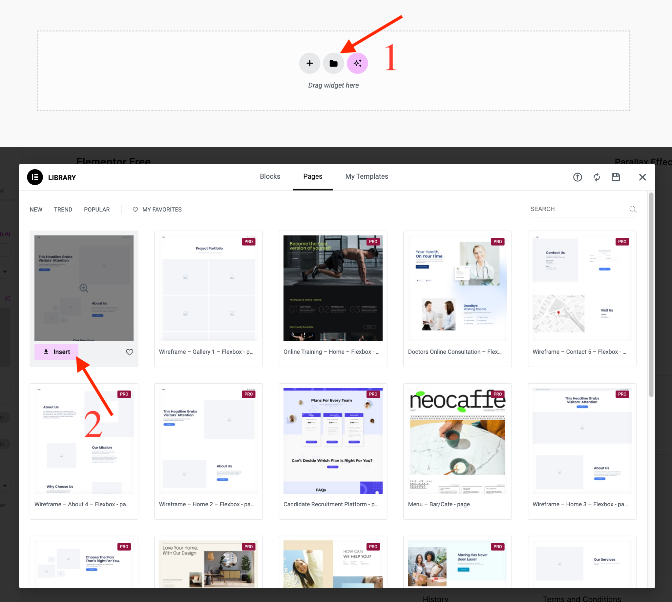Insert the first wireframe page template

pyautogui.click(x=57, y=351)
